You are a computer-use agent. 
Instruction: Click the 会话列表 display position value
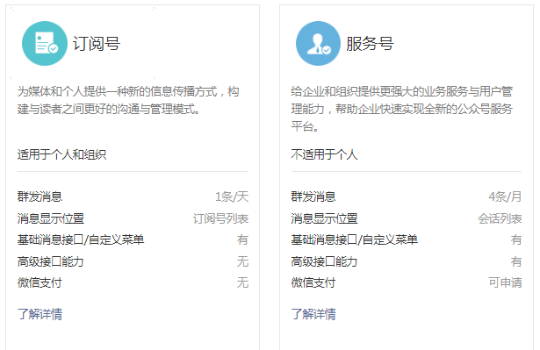(500, 218)
